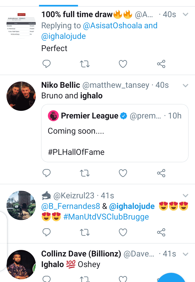Like Niko Bellic's "Bruno and ighalo" tweet
The width and height of the screenshot is (195, 282).
(123, 173)
